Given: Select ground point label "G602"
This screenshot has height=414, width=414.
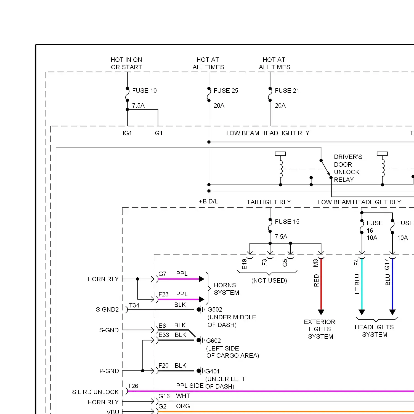Looking at the screenshot, I should click(213, 341).
